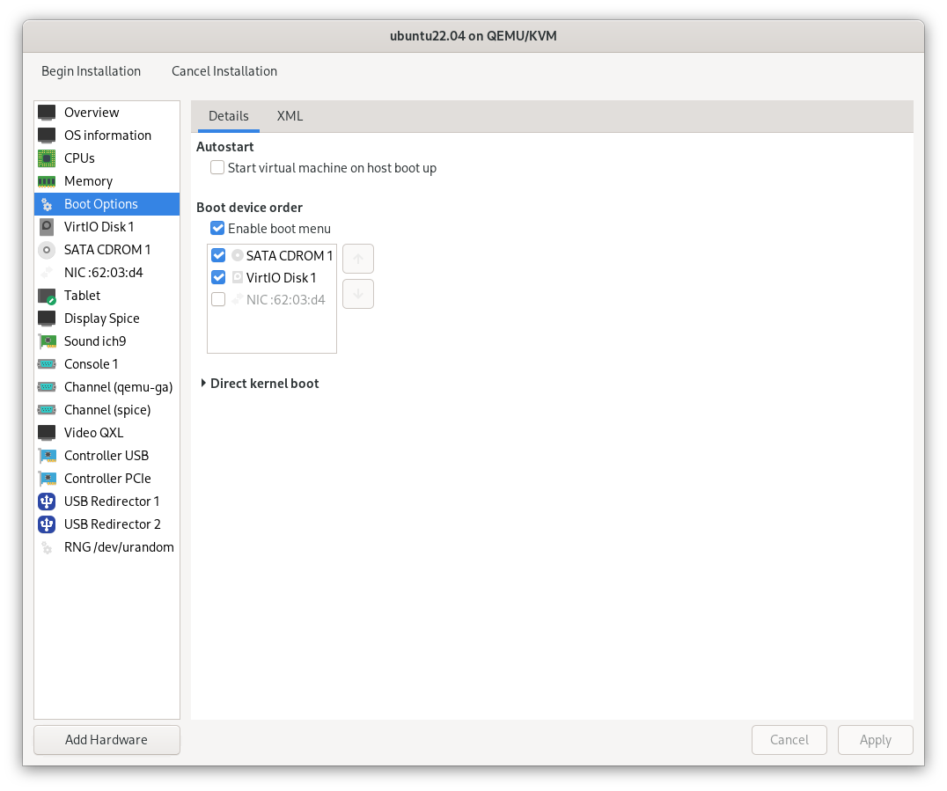Screen dimensions: 947x791
Task: Open the Memory settings entry
Action: tap(106, 181)
